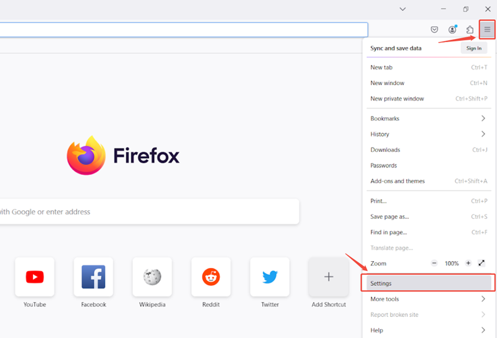Open the Twitter shortcut tile
This screenshot has width=497, height=338.
270,277
